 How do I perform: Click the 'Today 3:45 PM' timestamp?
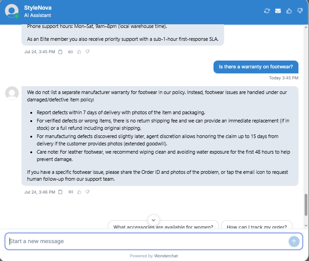coord(284,78)
